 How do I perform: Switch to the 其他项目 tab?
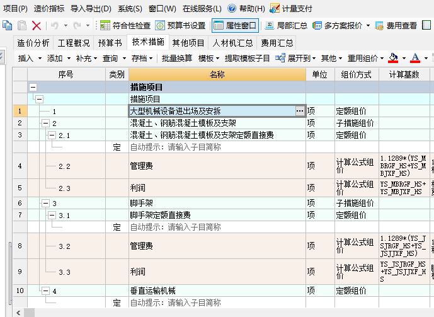(x=188, y=43)
